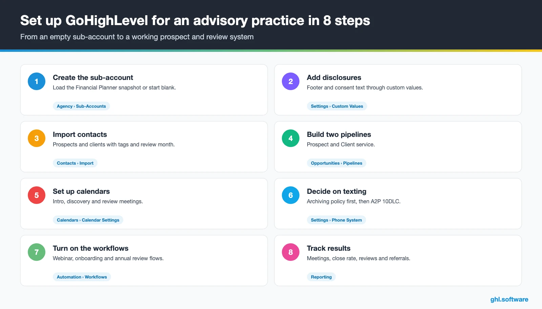
Task: Open the Opportunities › Pipelines chip
Action: click(337, 163)
